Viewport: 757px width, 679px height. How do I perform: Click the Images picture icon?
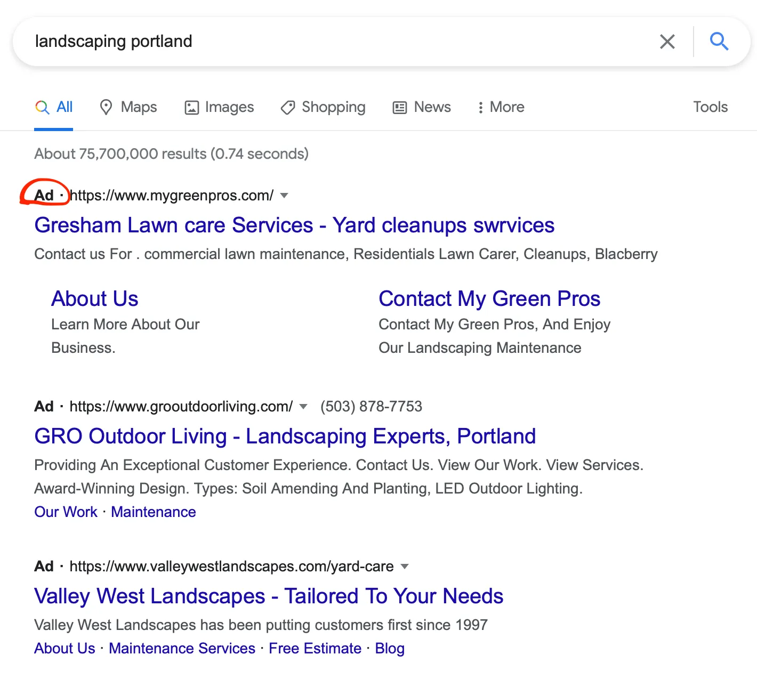[191, 108]
